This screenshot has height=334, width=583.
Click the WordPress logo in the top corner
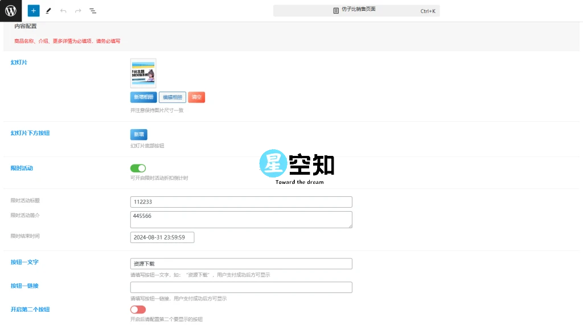11,10
